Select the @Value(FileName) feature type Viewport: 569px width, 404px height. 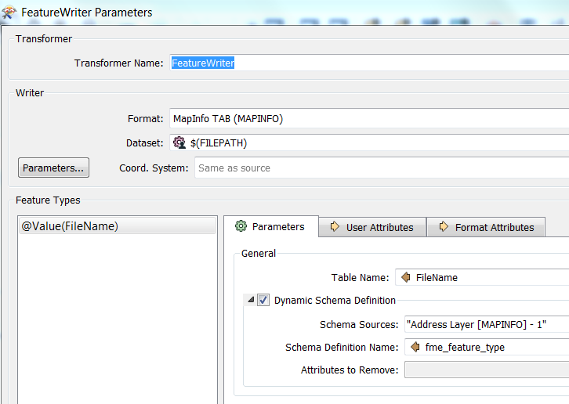pos(118,226)
